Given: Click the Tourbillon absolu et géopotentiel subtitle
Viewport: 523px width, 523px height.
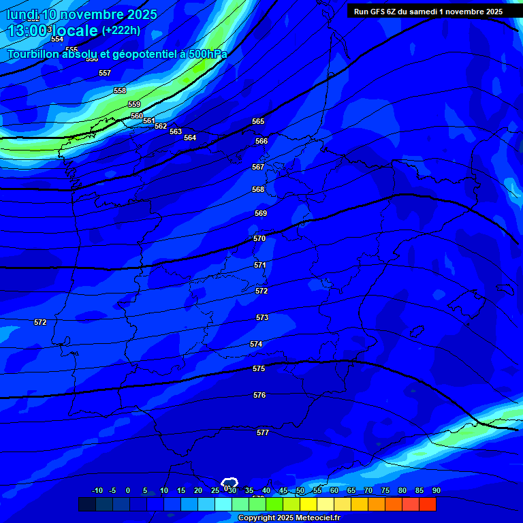Looking at the screenshot, I should pyautogui.click(x=117, y=54).
